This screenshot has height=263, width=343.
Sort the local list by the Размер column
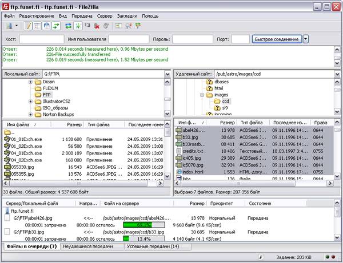click(x=67, y=124)
